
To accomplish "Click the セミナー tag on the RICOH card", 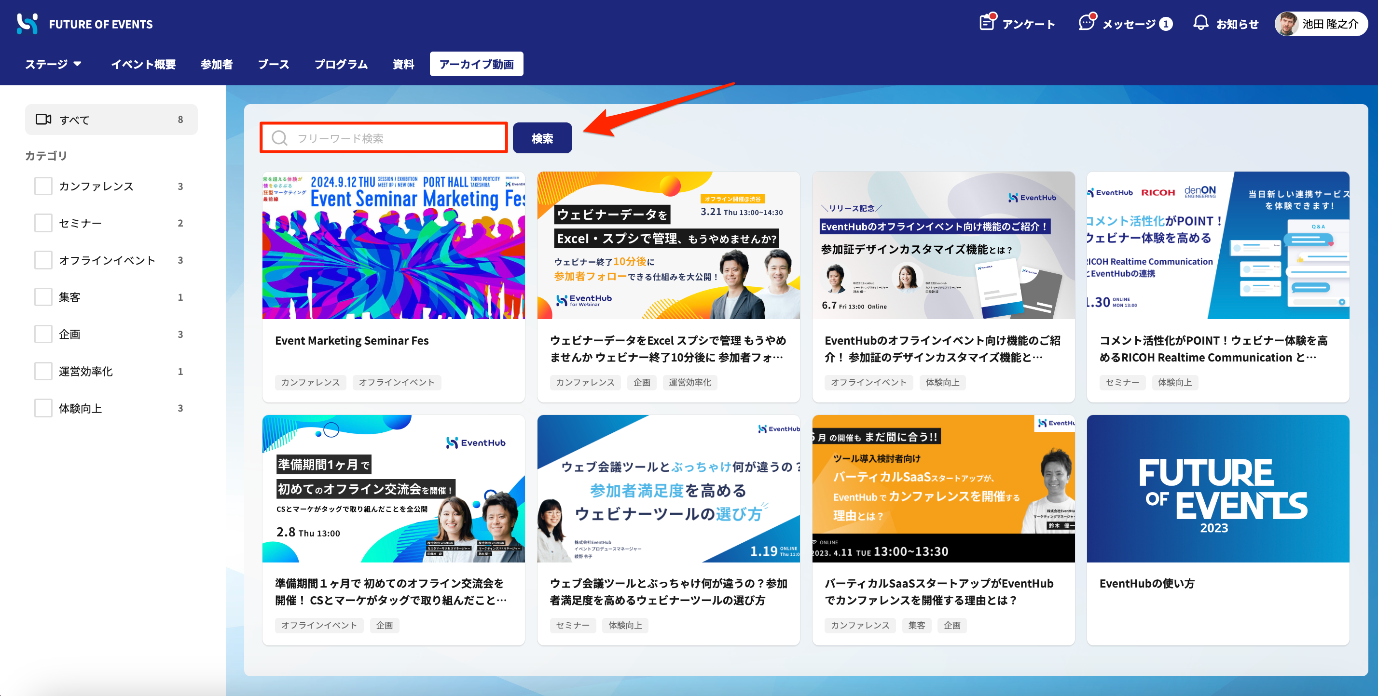I will (1122, 382).
